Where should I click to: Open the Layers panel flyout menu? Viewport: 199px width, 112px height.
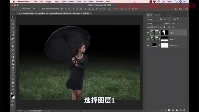(x=187, y=15)
